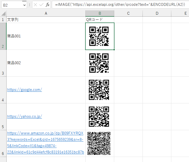Select the dense Amazon QR code image
The height and width of the screenshot is (162, 189).
point(99,143)
